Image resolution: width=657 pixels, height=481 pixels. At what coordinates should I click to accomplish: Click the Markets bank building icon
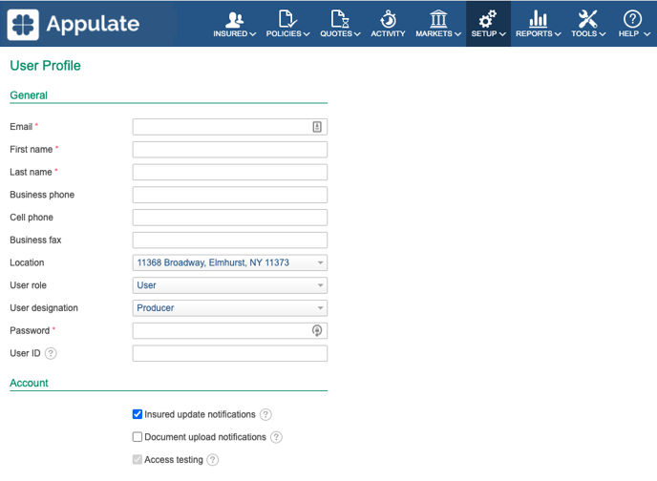(438, 19)
